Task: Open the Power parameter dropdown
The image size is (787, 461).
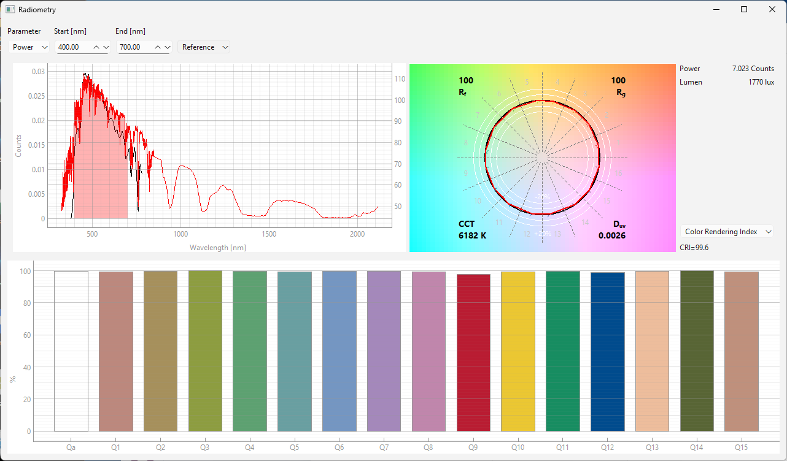Action: [x=29, y=47]
